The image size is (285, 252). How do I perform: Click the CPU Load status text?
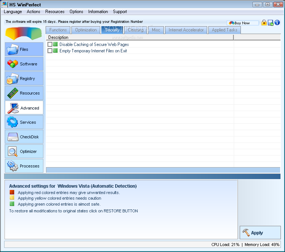click(226, 245)
